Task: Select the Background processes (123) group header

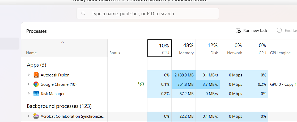Action: click(x=59, y=106)
